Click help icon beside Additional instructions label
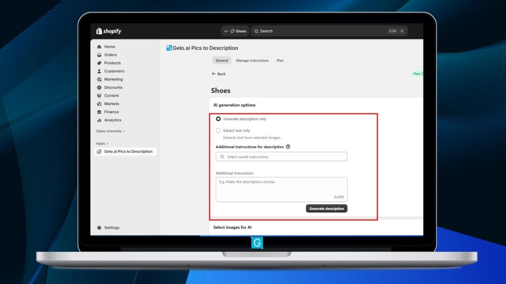The image size is (506, 284). click(288, 147)
